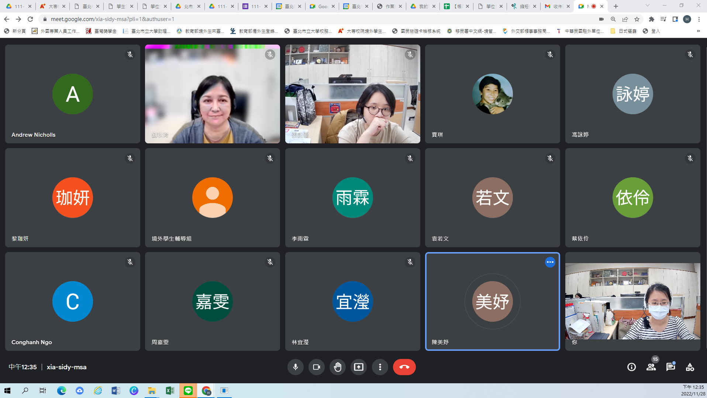This screenshot has height=398, width=707.
Task: Open the 日式餐廳 bookmark folder
Action: point(624,31)
